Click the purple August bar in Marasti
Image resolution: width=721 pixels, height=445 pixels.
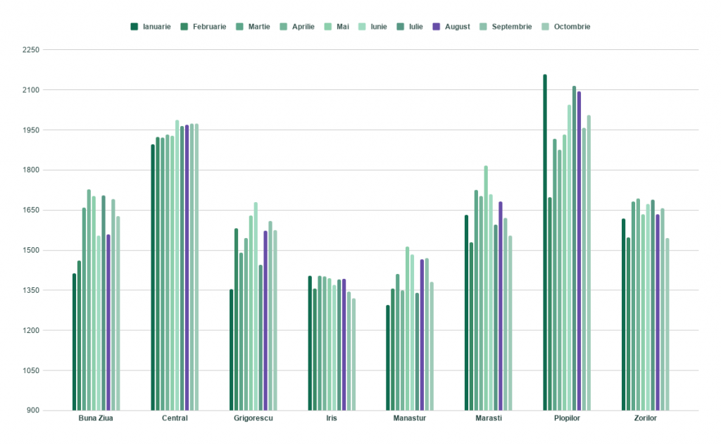tap(501, 306)
